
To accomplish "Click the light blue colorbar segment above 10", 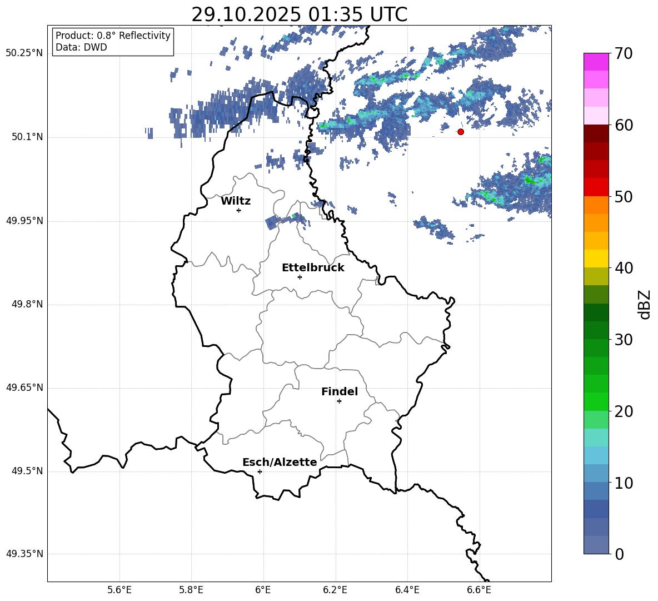I will [596, 455].
